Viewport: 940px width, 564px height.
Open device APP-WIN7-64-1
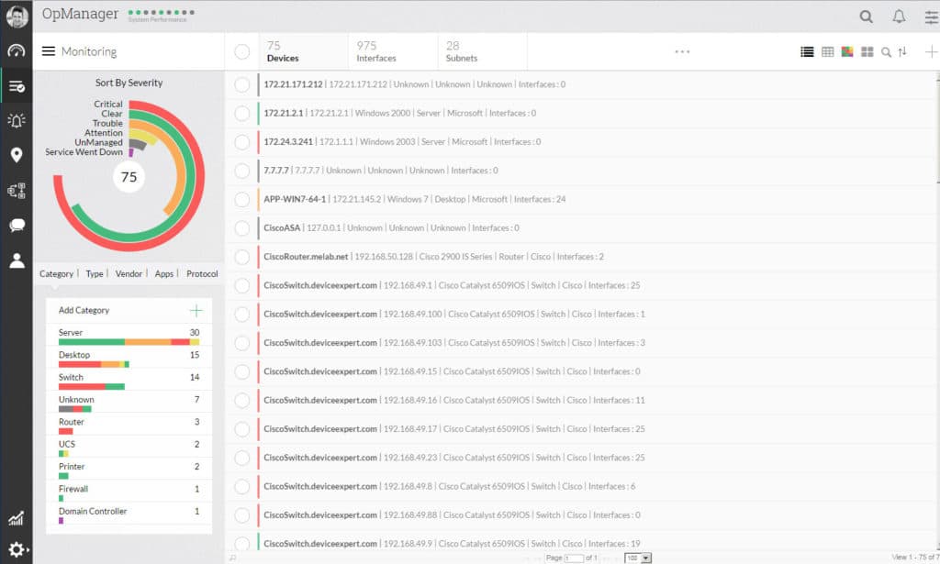pos(295,199)
